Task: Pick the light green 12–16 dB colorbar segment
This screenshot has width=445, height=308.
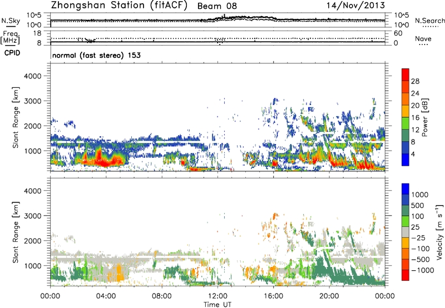Action: (x=406, y=123)
